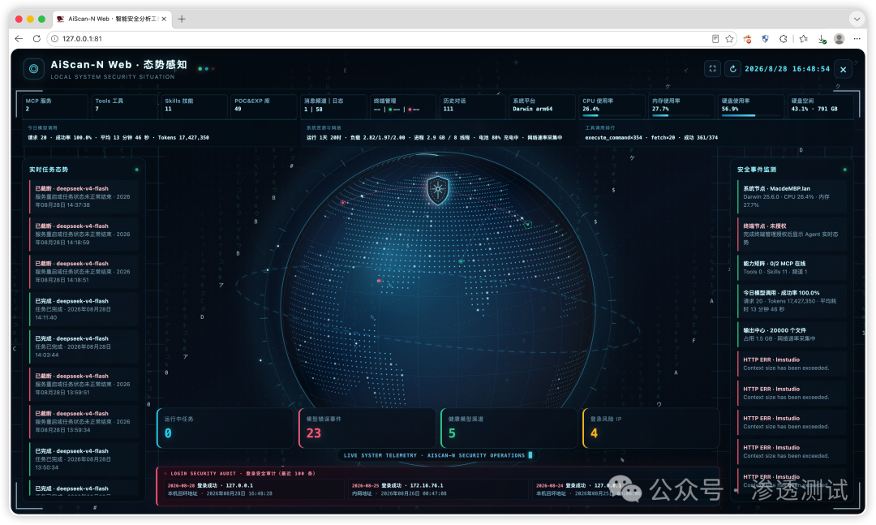Open the Downloads icon with green check

tap(822, 39)
